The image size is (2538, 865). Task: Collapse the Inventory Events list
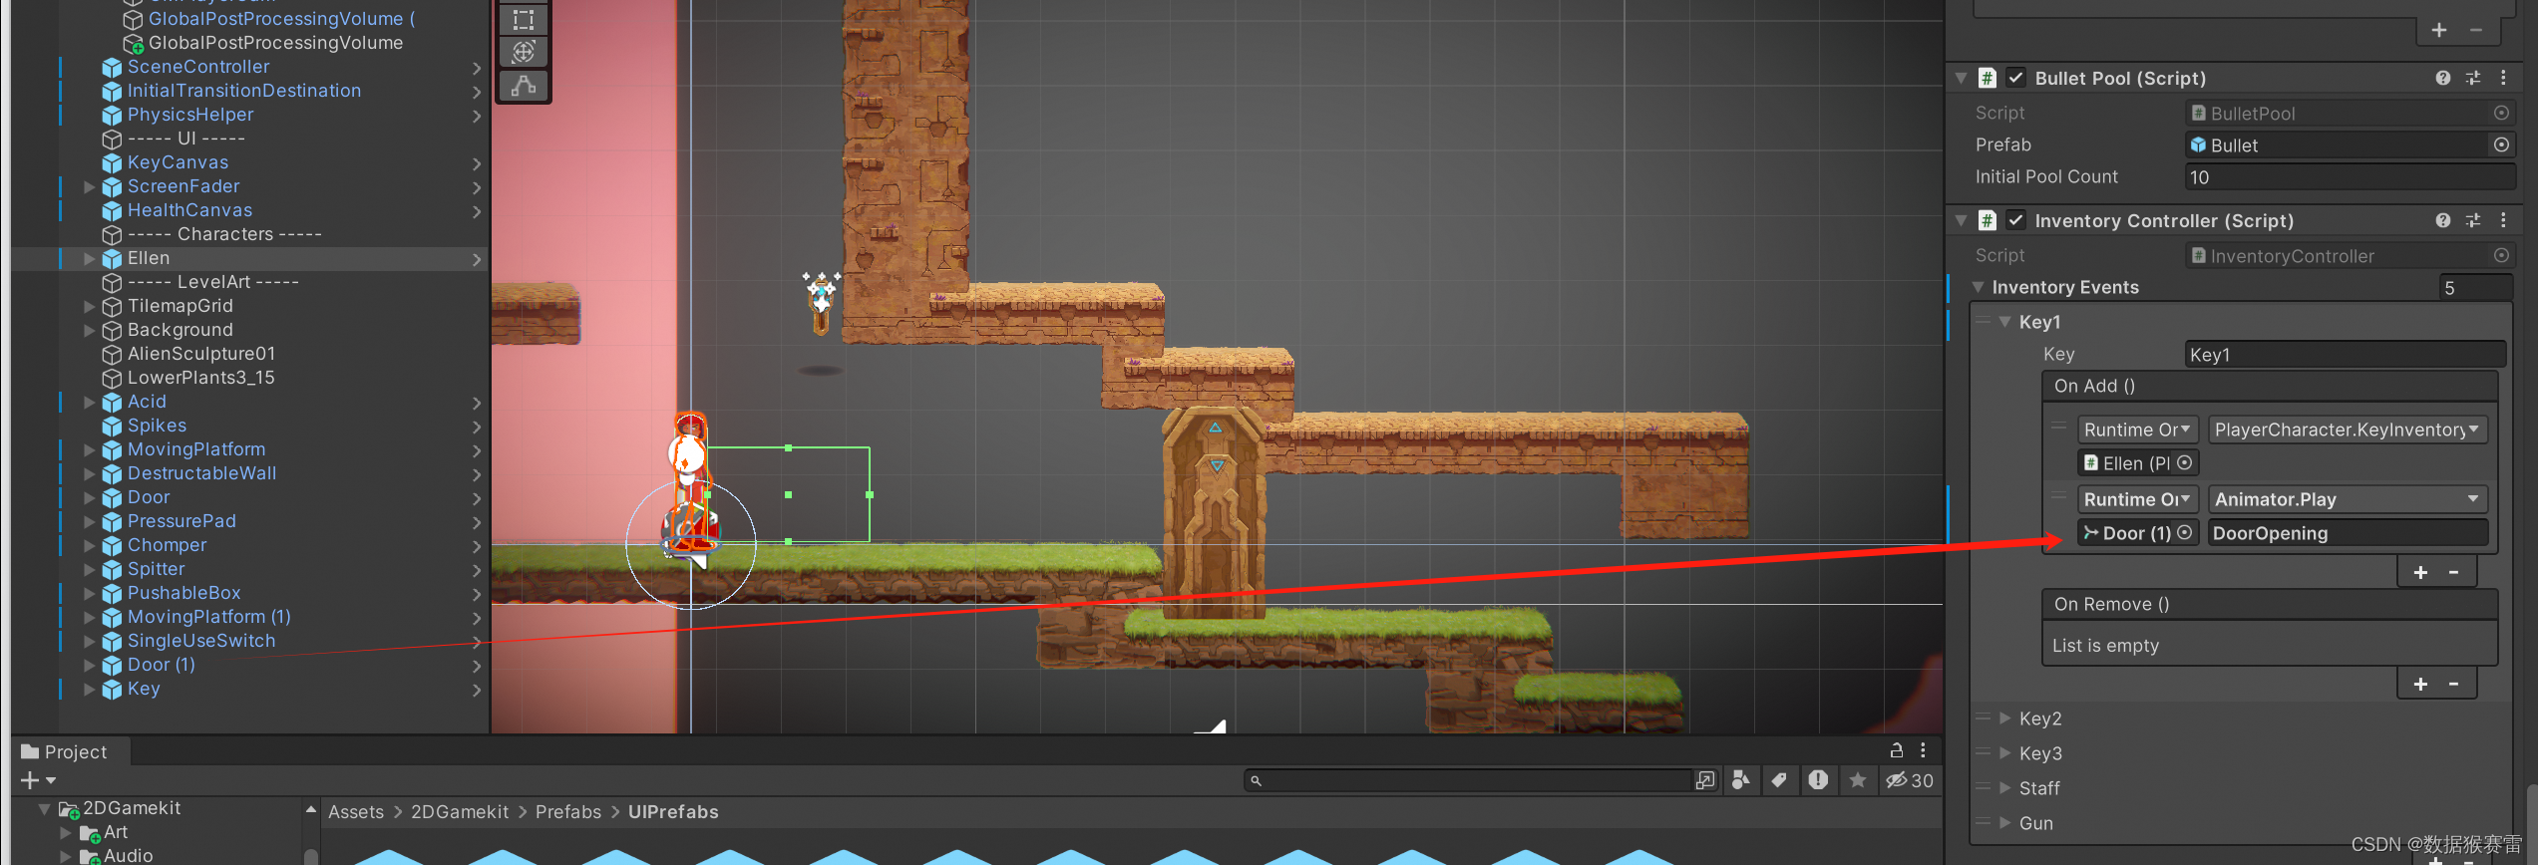click(x=1978, y=287)
